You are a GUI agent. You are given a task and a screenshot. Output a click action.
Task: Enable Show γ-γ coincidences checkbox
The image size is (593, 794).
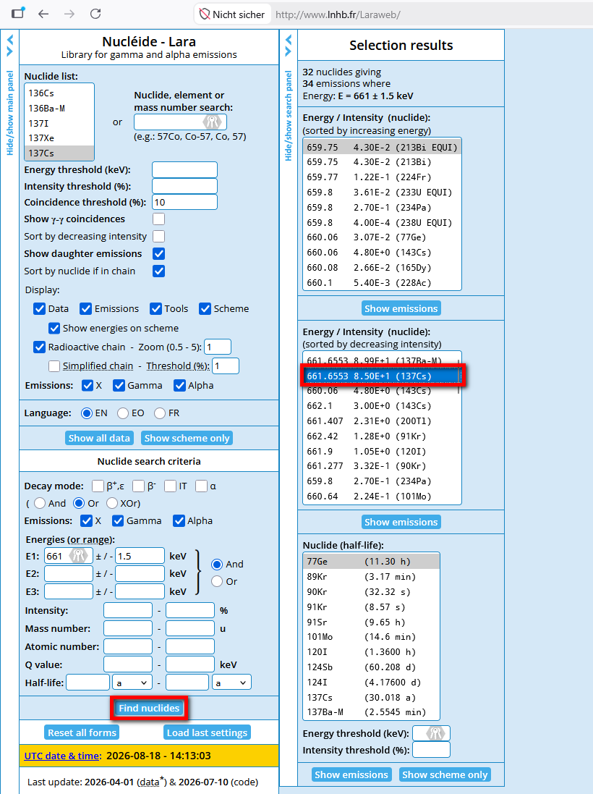[159, 219]
